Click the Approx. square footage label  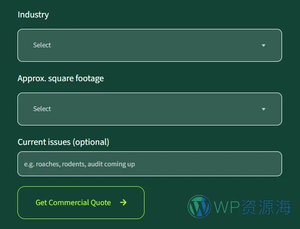click(61, 78)
